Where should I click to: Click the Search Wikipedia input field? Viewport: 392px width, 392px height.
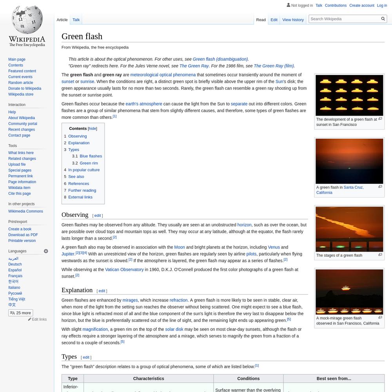tap(345, 19)
